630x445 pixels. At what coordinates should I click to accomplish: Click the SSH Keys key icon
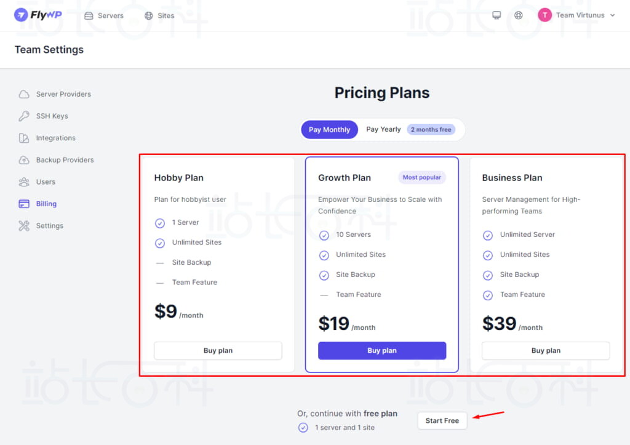pos(24,116)
